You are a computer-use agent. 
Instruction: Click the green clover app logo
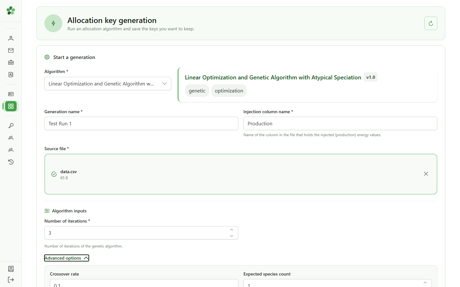click(11, 11)
